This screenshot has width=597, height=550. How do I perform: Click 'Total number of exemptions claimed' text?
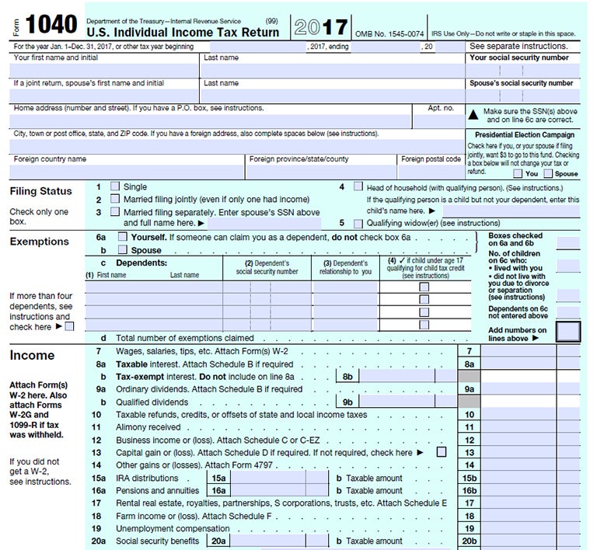point(185,338)
